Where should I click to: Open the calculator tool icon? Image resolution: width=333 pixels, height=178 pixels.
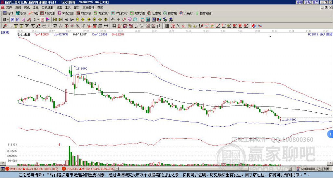(x=148, y=20)
